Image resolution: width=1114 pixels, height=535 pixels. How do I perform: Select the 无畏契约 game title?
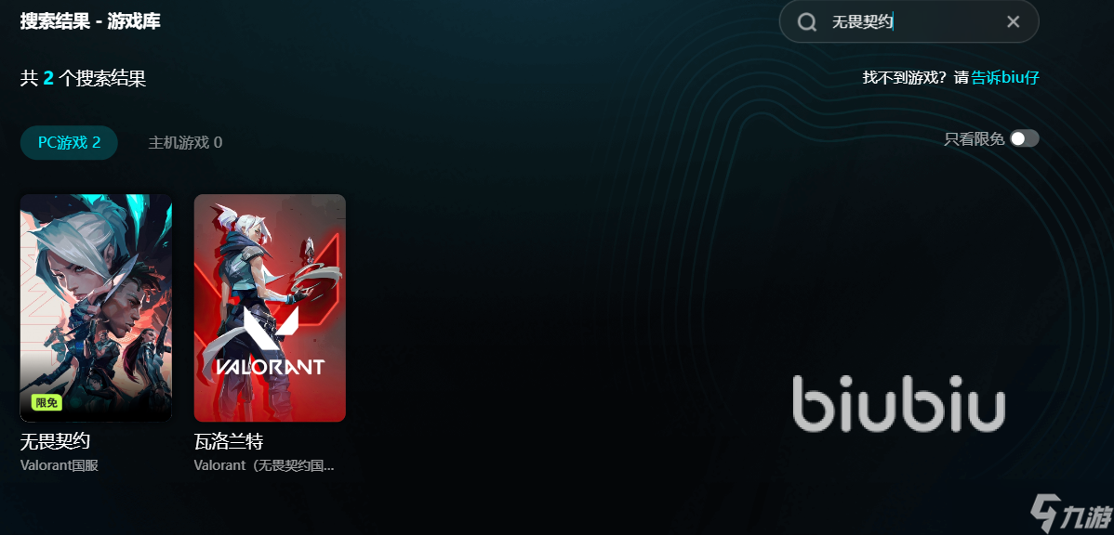pyautogui.click(x=56, y=442)
